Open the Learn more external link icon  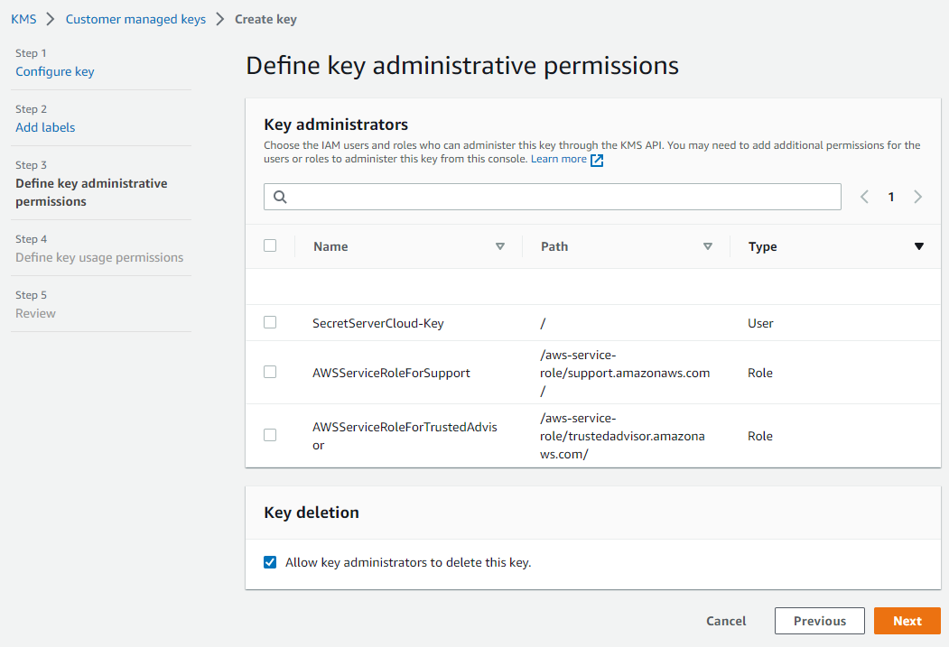click(597, 160)
